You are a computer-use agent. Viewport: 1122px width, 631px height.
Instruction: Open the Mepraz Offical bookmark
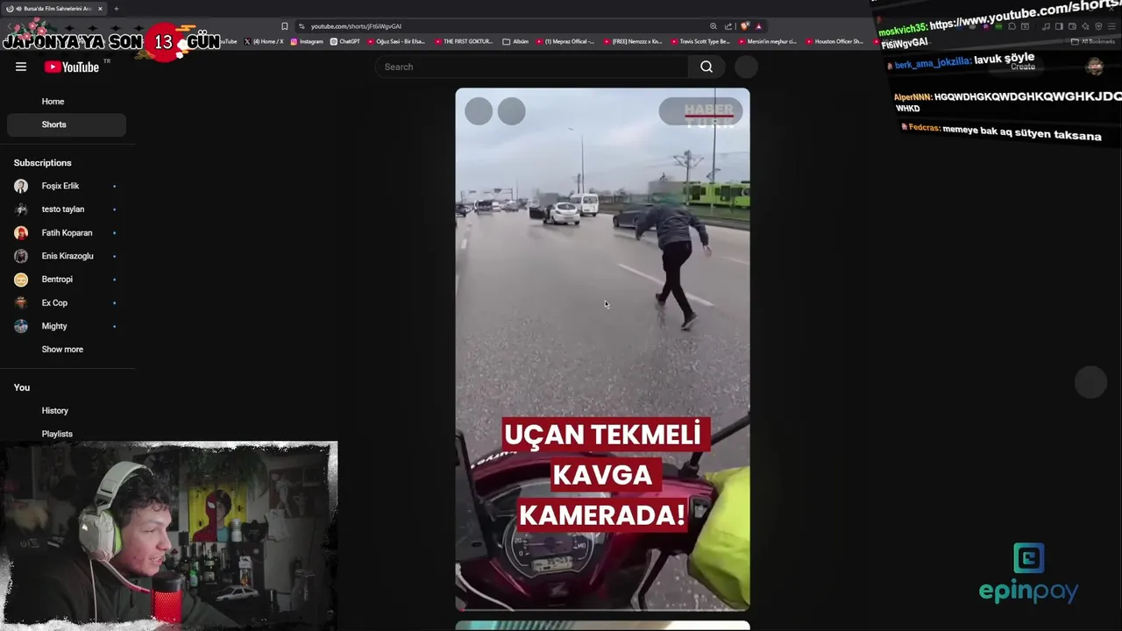point(565,41)
